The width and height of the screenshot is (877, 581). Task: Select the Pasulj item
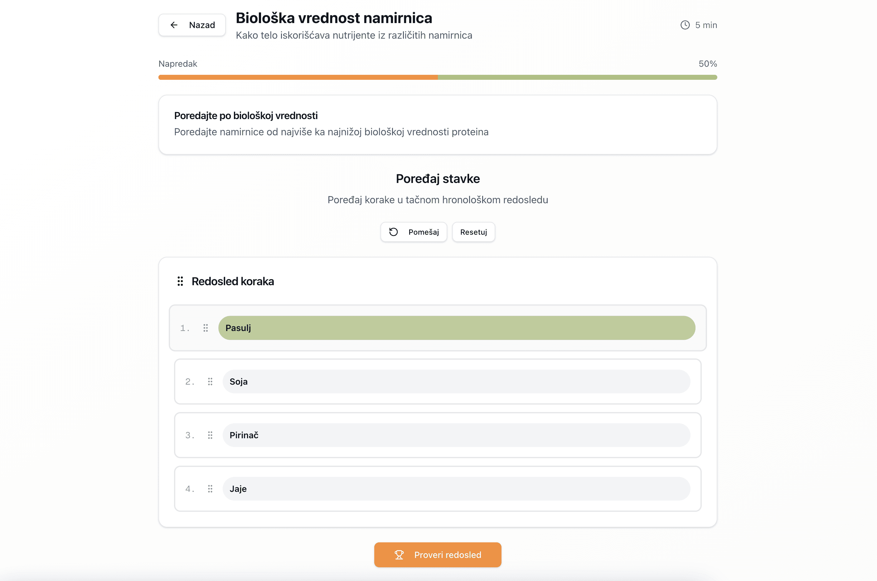pos(456,328)
